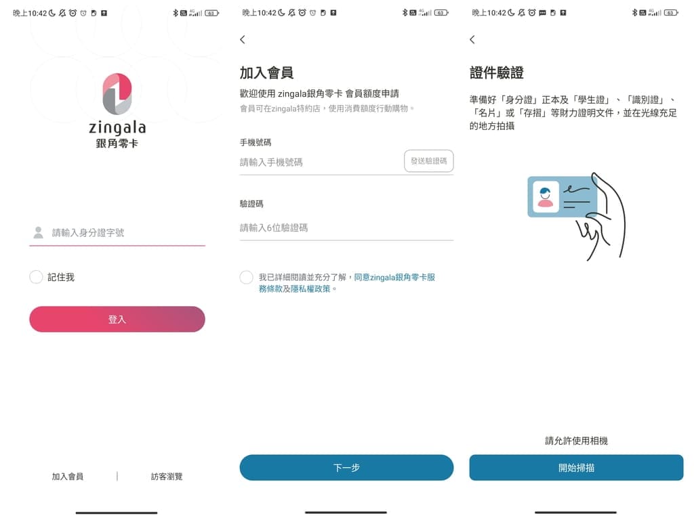Click the 歡迎使用 zingala銀角零卡 subtitle
The height and width of the screenshot is (520, 694).
tap(319, 93)
